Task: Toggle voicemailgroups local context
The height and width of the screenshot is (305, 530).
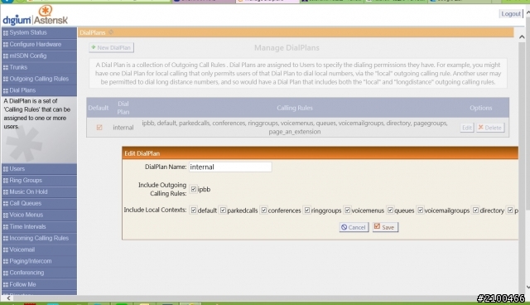Action: click(420, 210)
